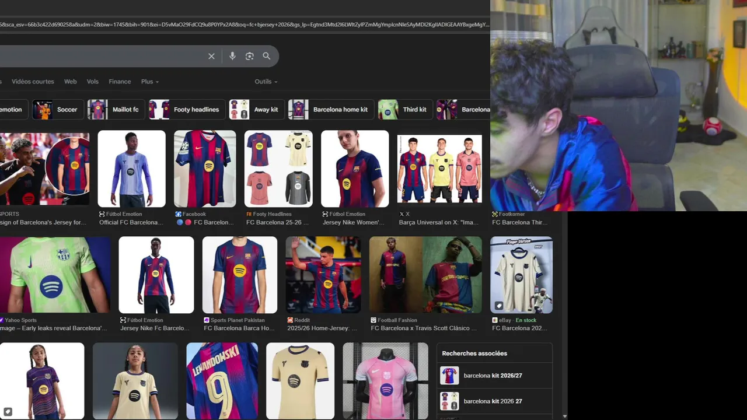Screen dimensions: 747x420
Task: Open the cream yellow jersey image
Action: [x=300, y=381]
